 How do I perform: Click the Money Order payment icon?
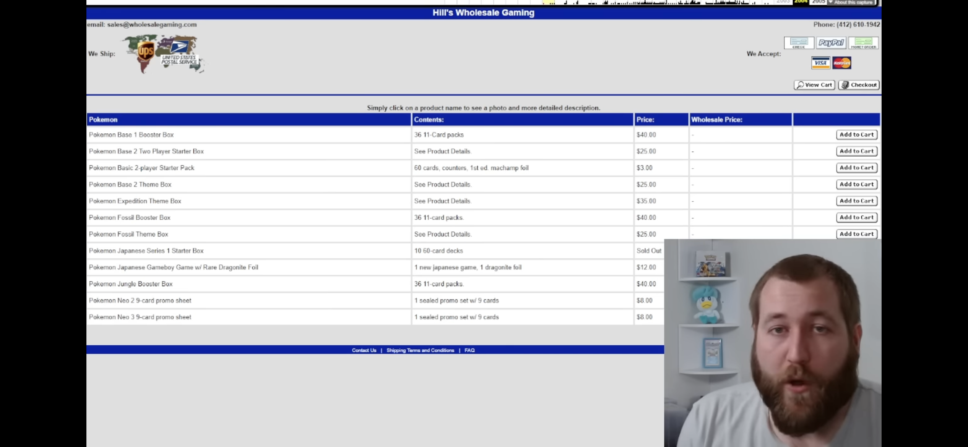coord(863,43)
